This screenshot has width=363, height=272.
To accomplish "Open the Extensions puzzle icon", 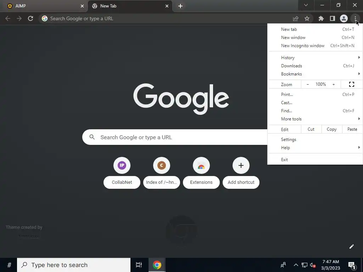I will click(x=321, y=18).
